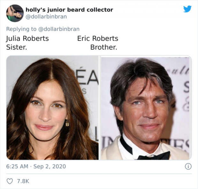Click the blue Twitter bird logo

point(187,9)
